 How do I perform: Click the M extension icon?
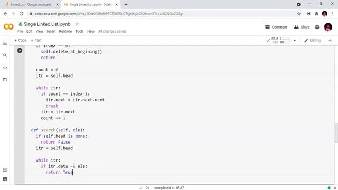(308, 14)
